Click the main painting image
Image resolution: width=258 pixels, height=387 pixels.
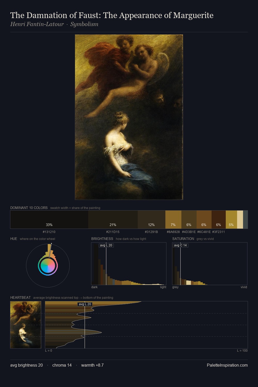(x=129, y=117)
